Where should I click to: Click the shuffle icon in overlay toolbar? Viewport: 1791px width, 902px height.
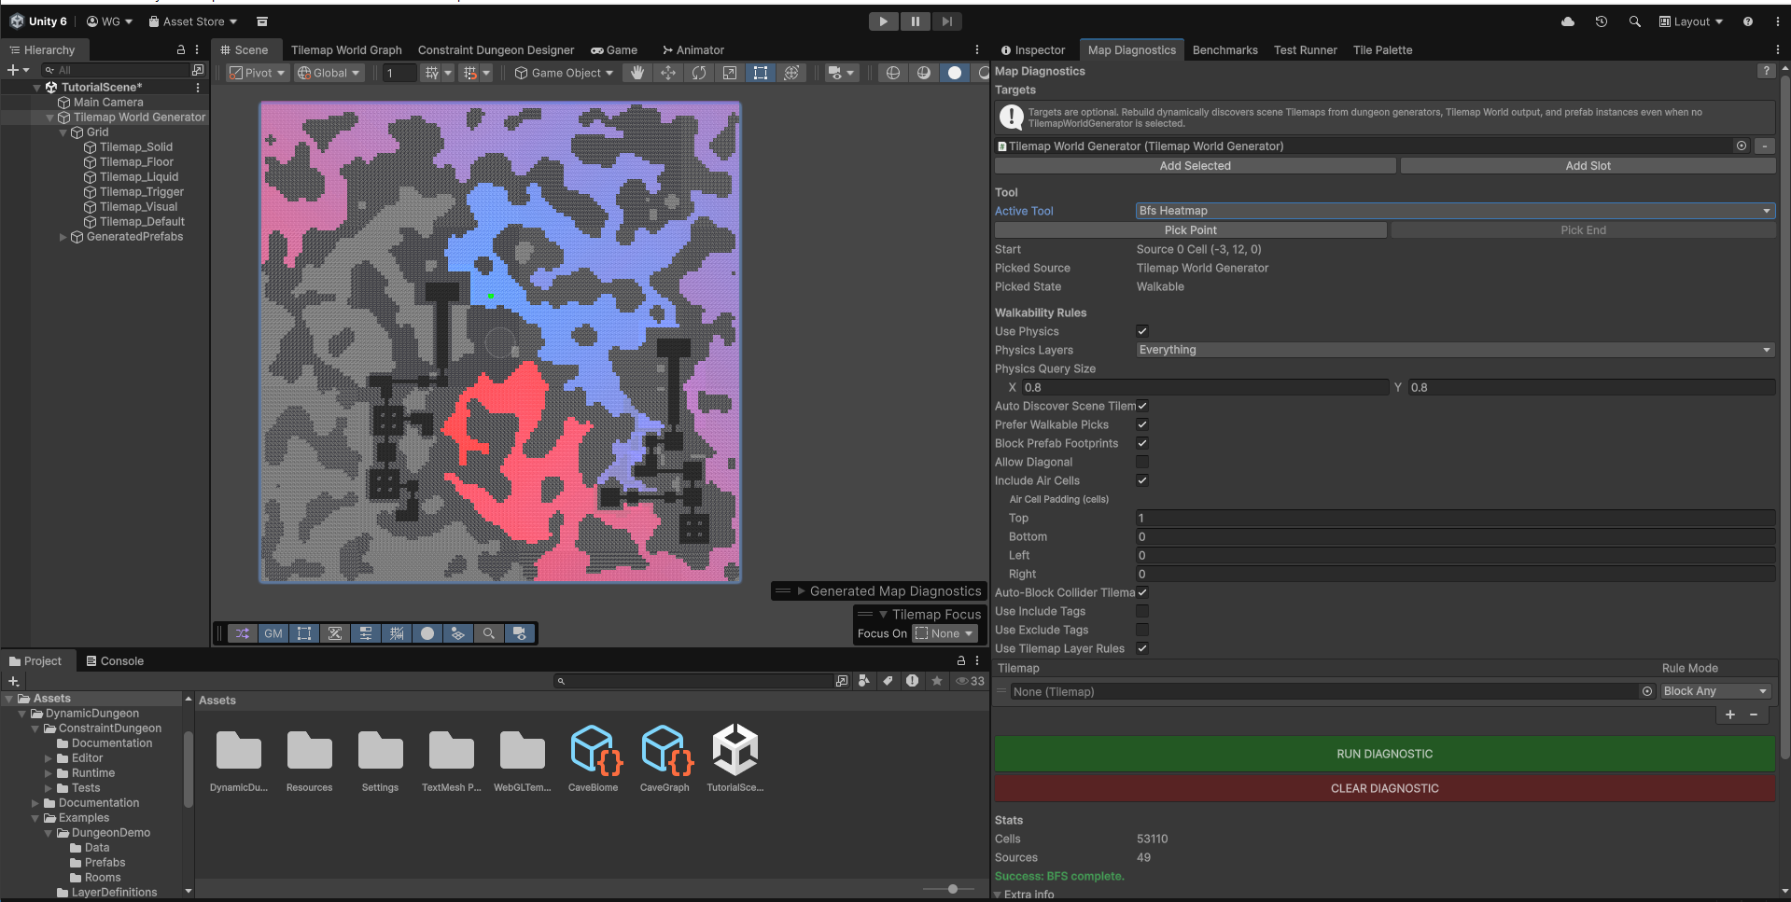[x=243, y=633]
